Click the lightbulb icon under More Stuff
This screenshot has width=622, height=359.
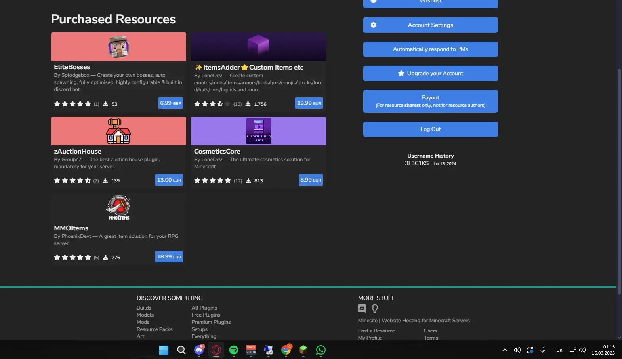(x=375, y=308)
